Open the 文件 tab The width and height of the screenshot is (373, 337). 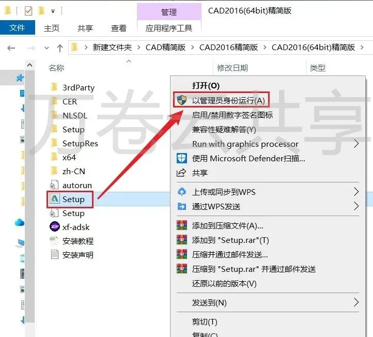click(x=18, y=27)
